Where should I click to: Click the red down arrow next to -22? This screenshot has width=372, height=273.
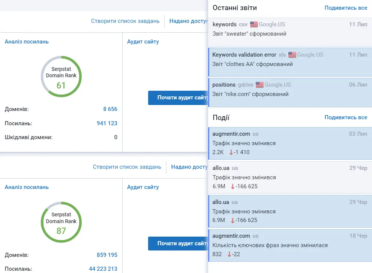[229, 254]
